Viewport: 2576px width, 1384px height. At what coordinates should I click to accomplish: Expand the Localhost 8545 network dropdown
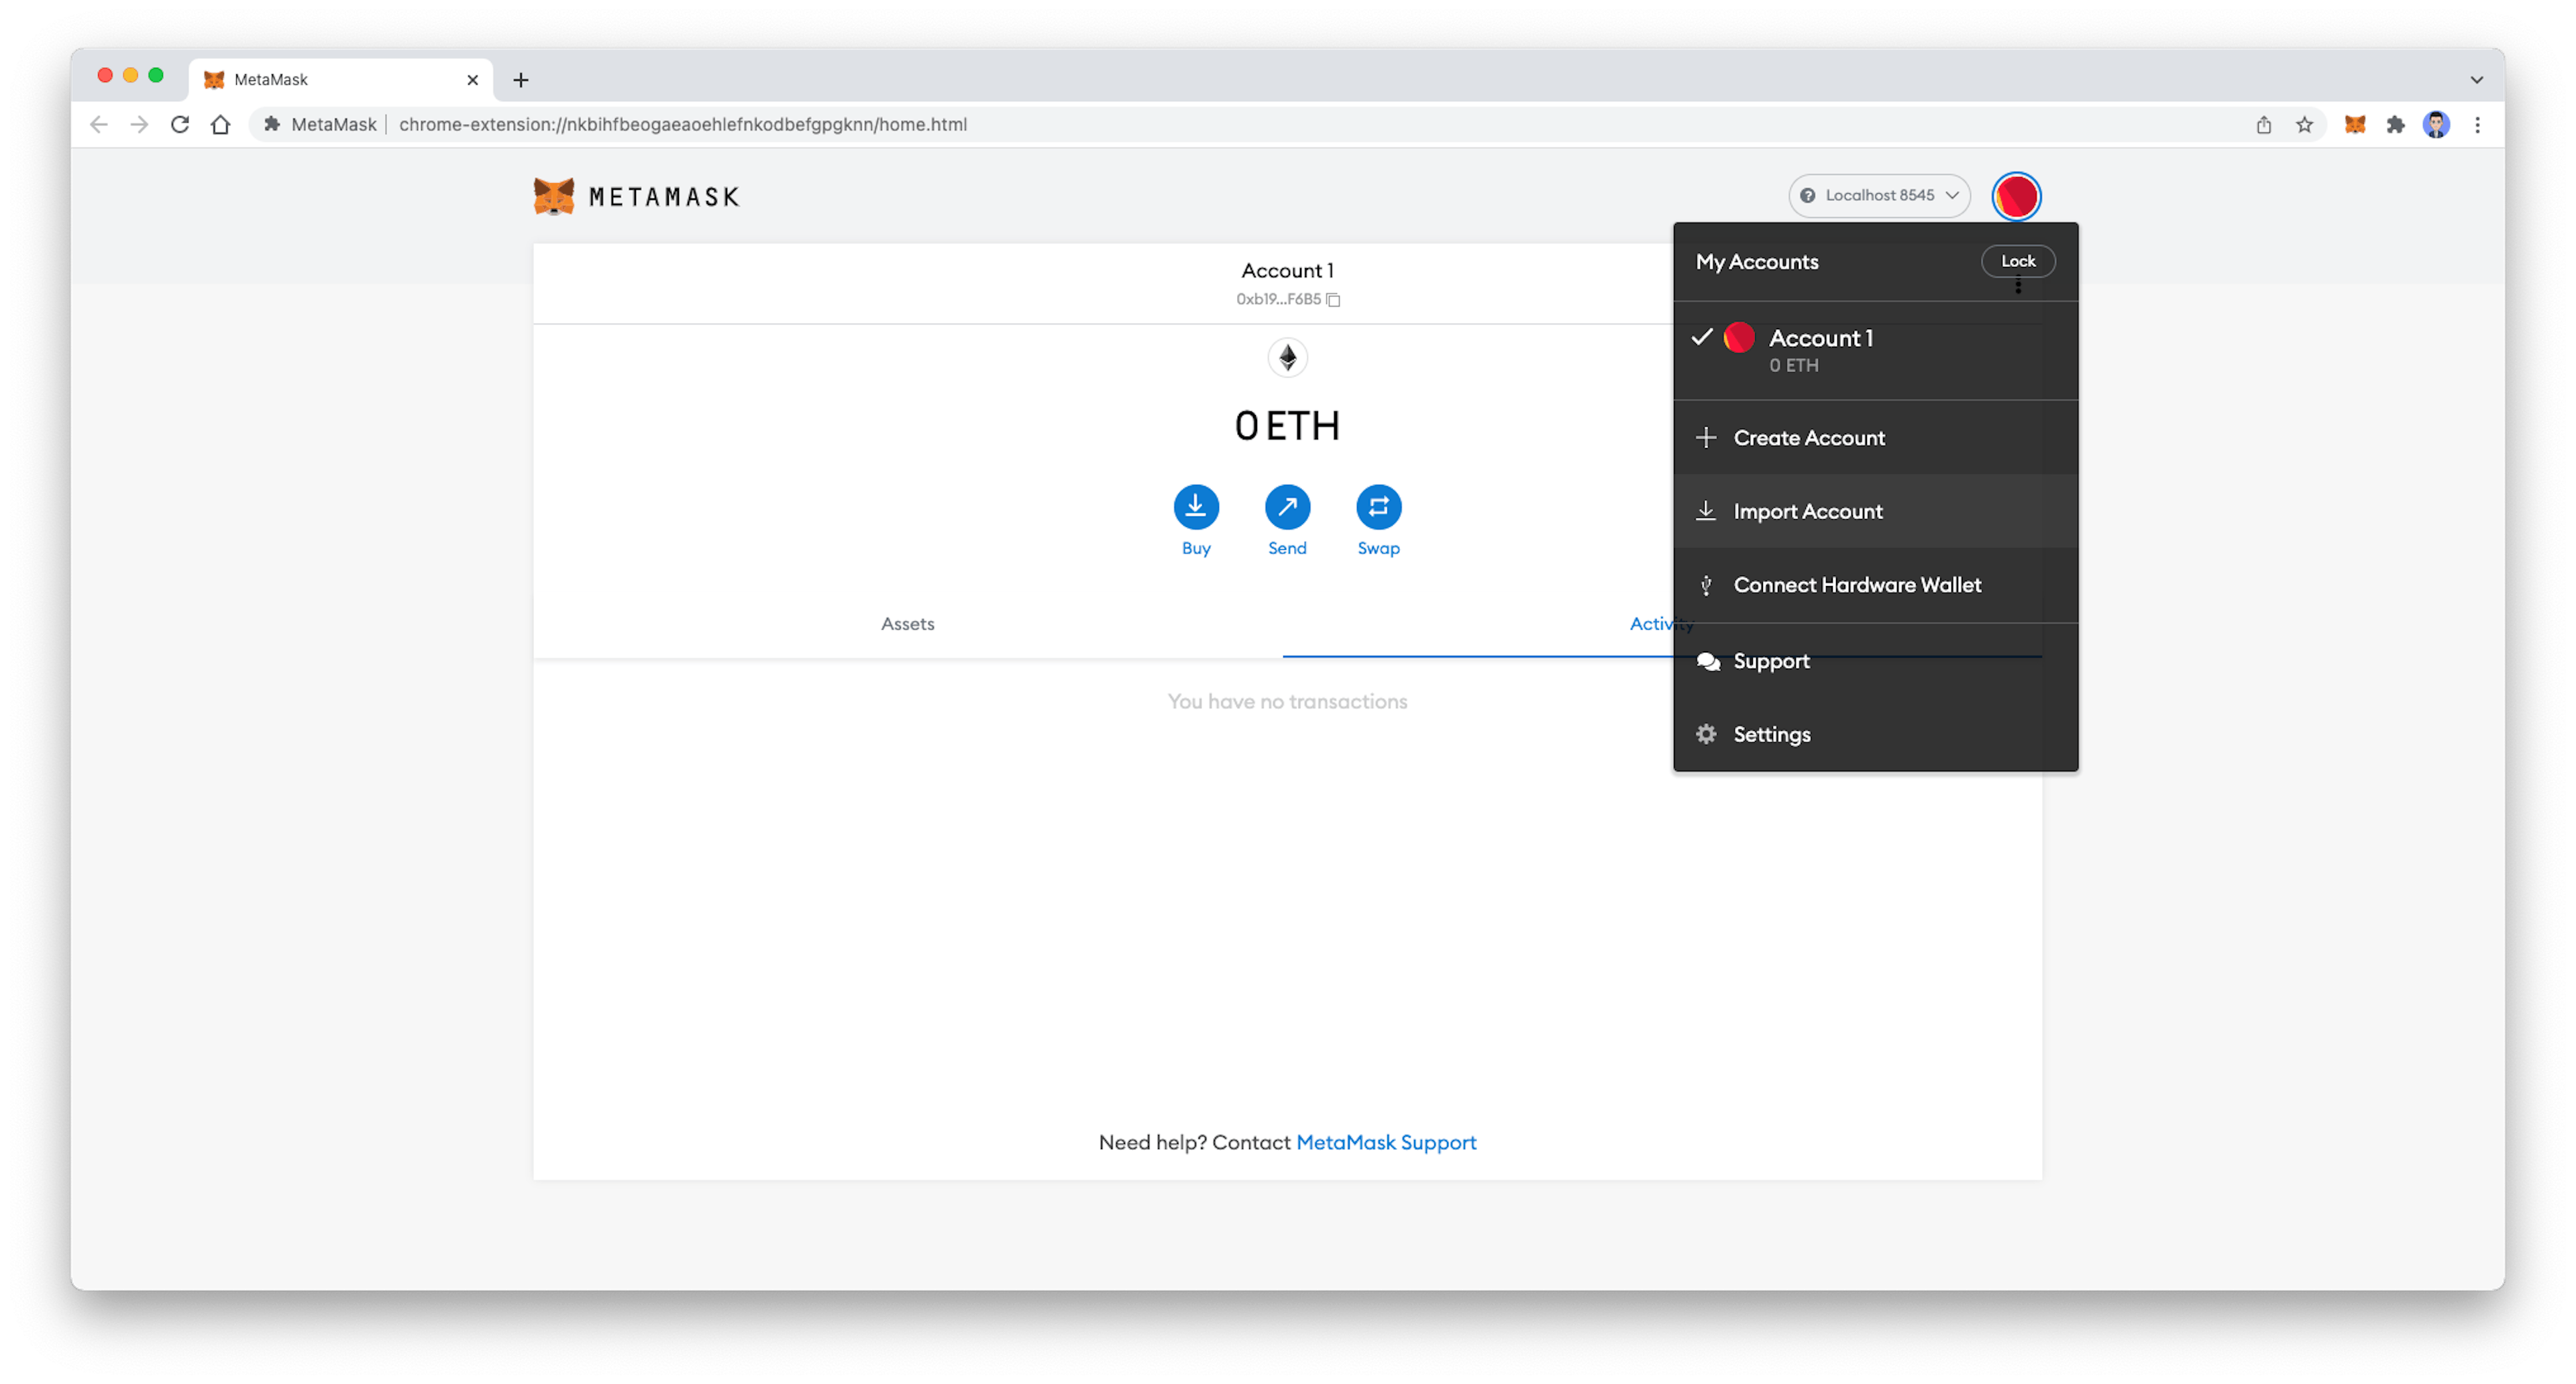[x=1874, y=194]
